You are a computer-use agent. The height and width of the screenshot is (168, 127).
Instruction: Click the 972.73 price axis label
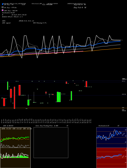click(124, 94)
